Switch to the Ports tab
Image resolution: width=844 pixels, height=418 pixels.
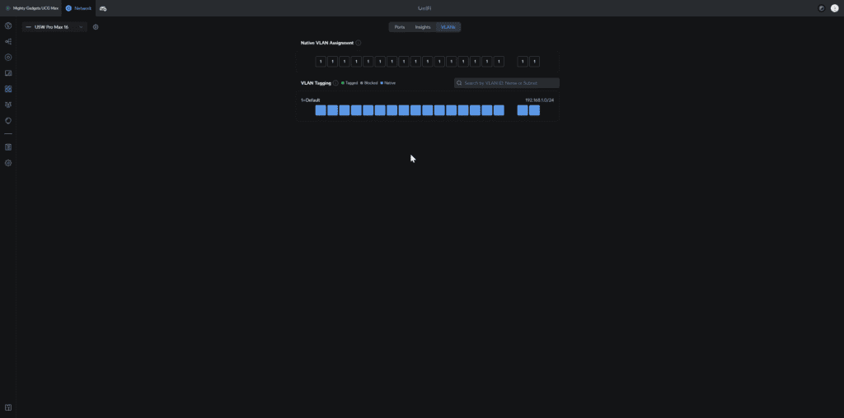[x=400, y=27]
